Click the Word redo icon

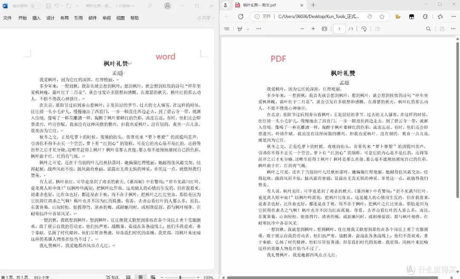pyautogui.click(x=69, y=6)
